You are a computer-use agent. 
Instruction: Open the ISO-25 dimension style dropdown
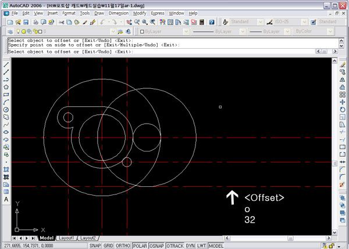coord(304,22)
